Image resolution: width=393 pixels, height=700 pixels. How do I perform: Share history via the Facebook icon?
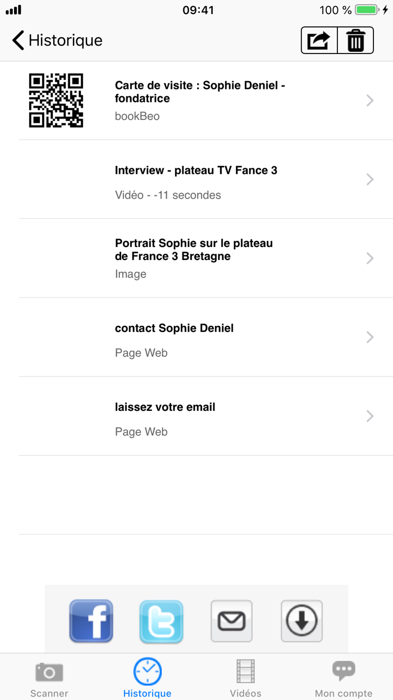point(91,621)
